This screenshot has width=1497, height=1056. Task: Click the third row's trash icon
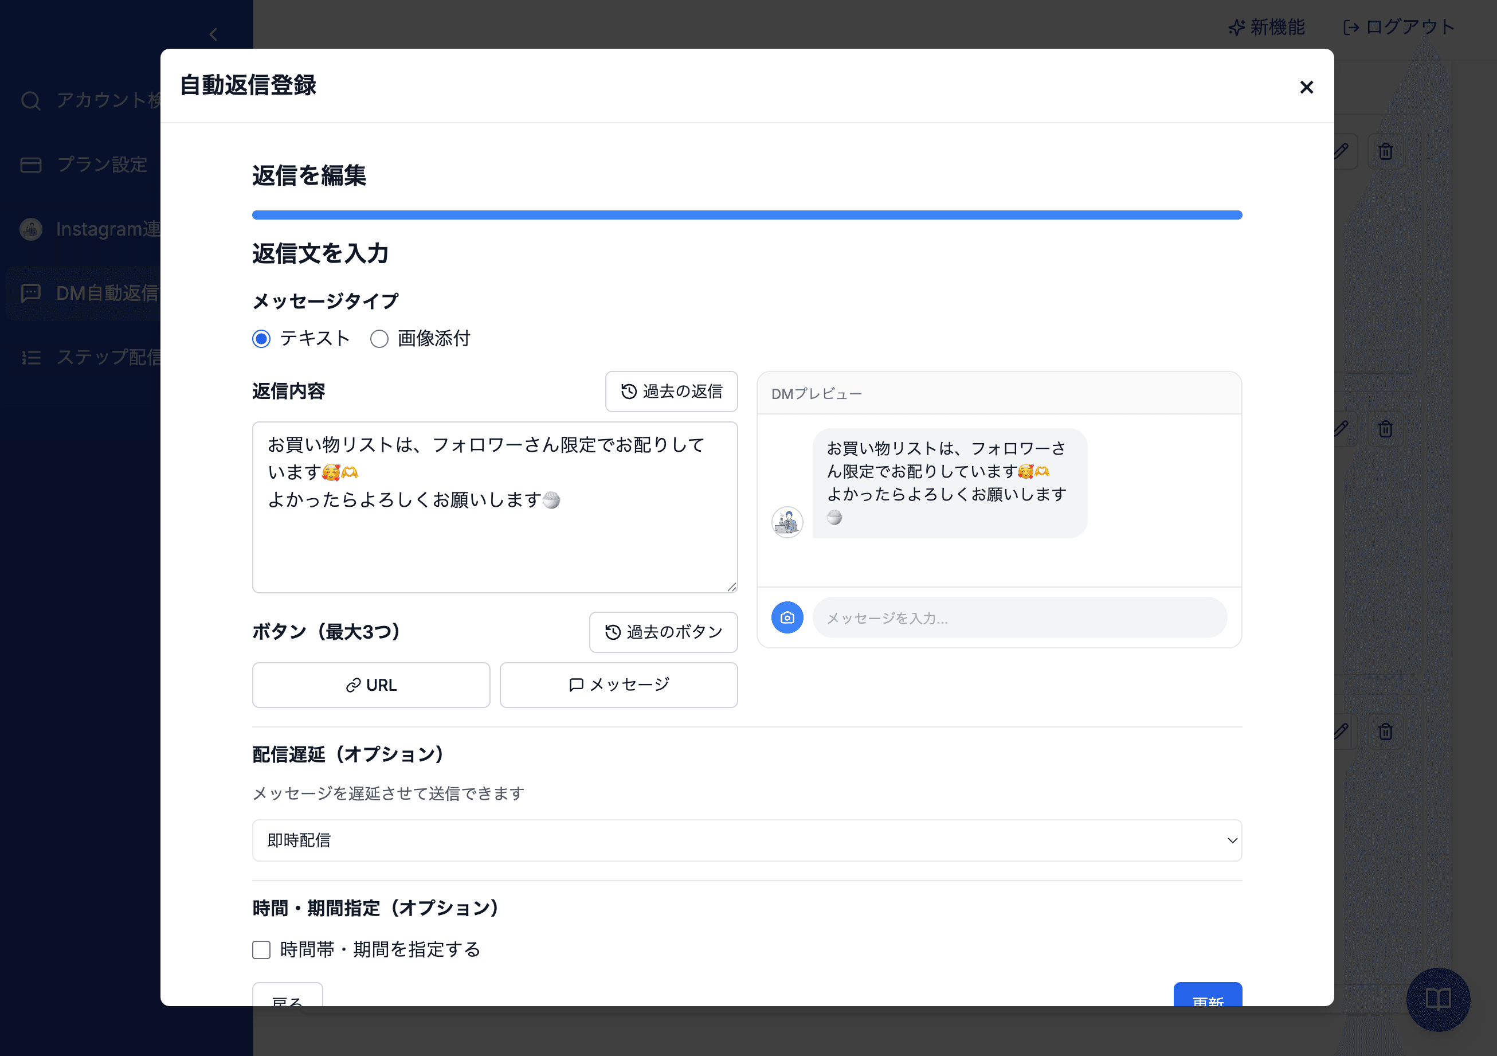point(1385,731)
